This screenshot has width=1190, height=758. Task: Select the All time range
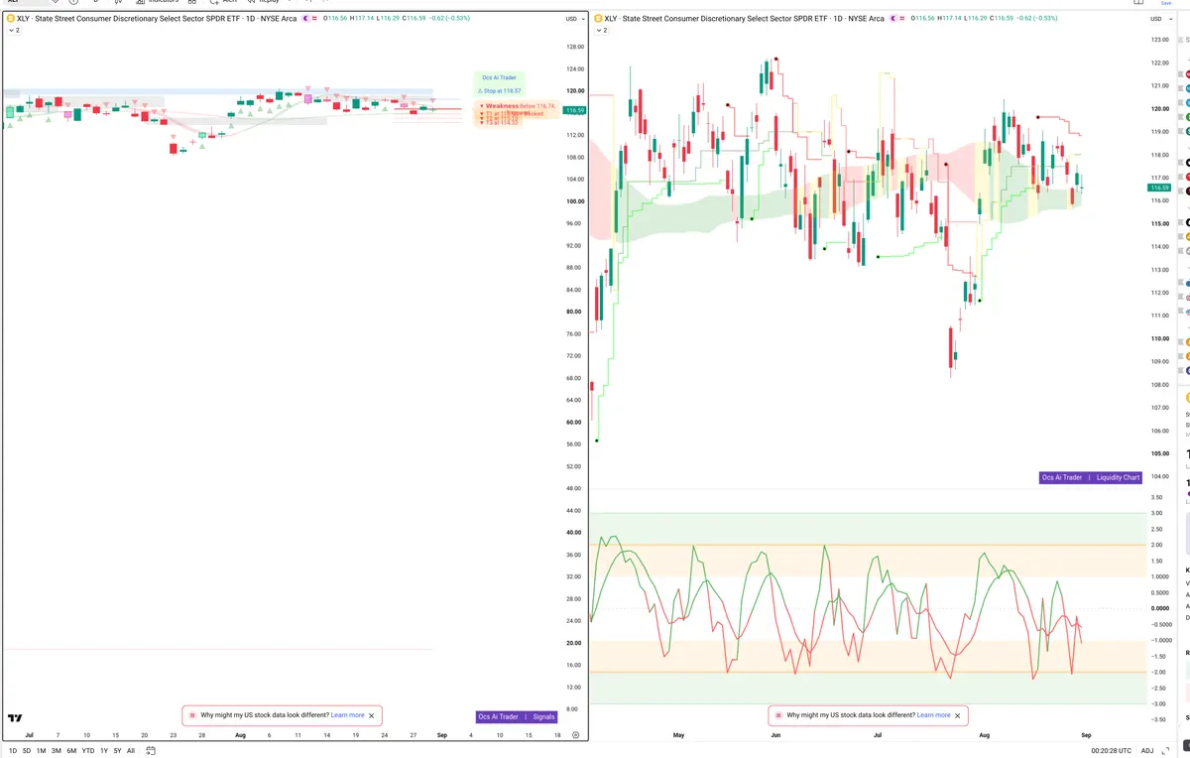pos(131,751)
